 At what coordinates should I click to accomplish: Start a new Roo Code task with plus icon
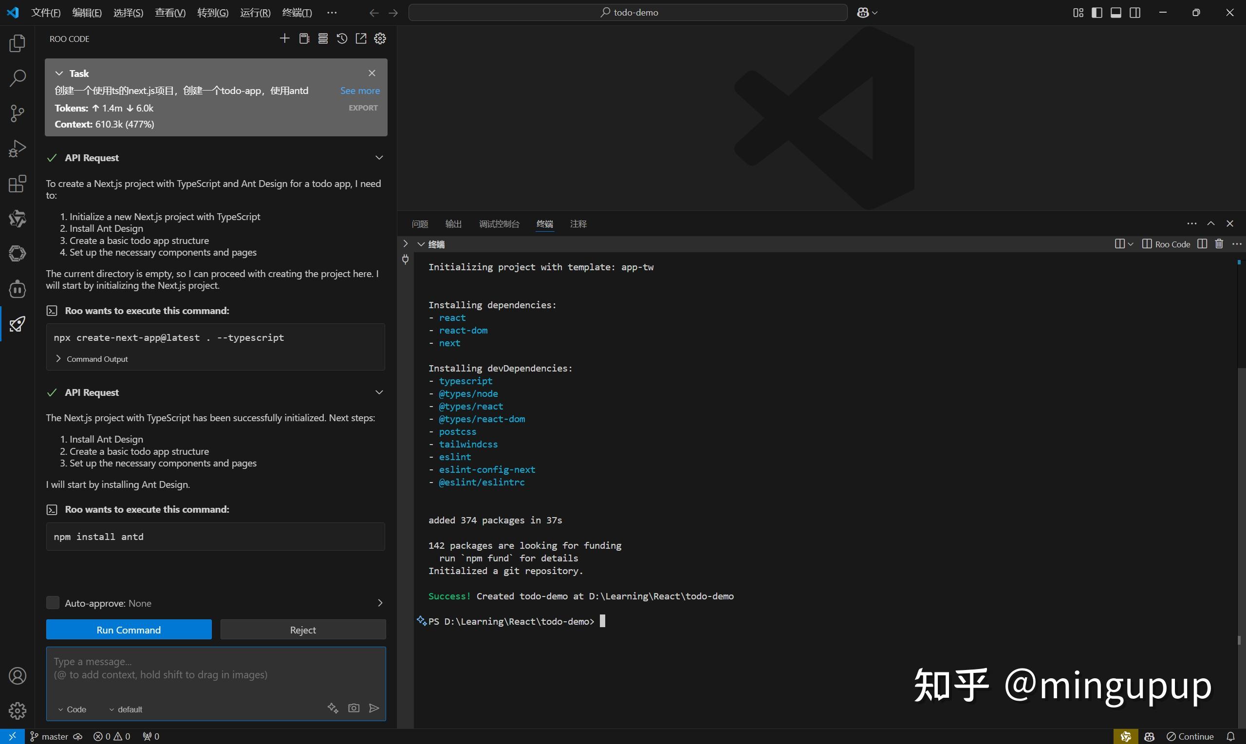[x=284, y=38]
